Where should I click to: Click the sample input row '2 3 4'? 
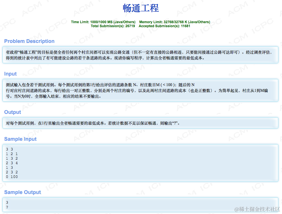pos(12,163)
